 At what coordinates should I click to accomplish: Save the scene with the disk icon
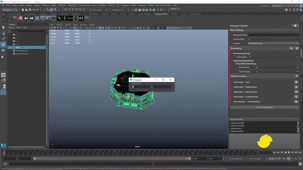coord(30,9)
